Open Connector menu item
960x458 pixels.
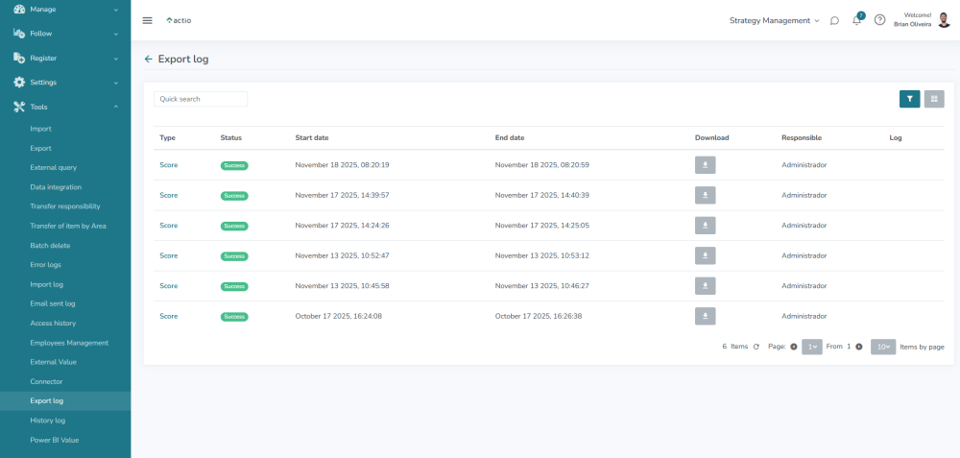click(x=46, y=381)
